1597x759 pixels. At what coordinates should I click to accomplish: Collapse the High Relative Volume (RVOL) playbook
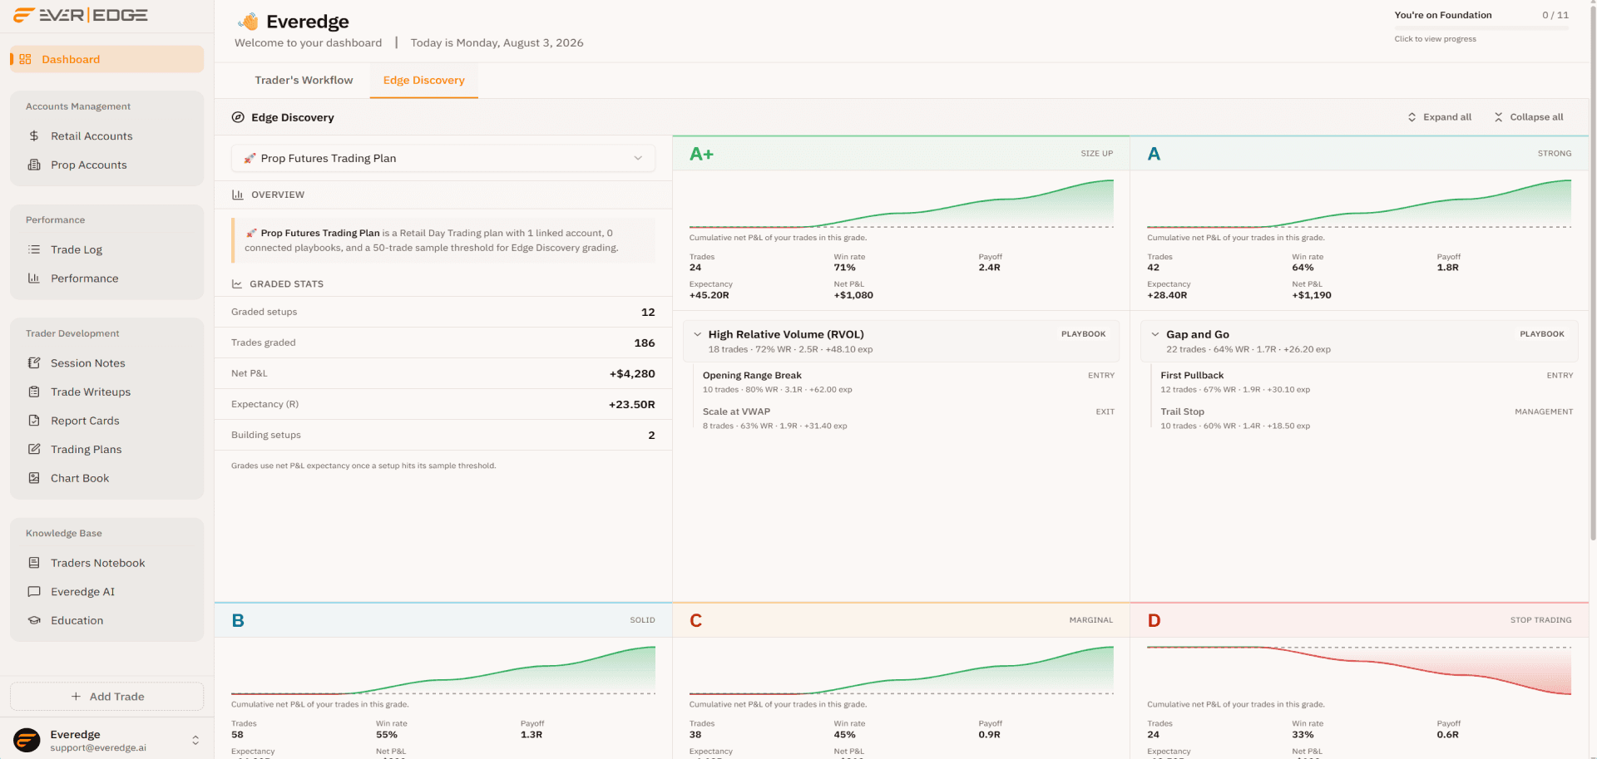(x=698, y=334)
